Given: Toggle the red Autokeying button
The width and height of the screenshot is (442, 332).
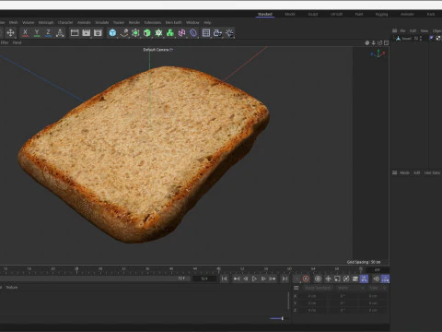Looking at the screenshot, I should pyautogui.click(x=306, y=279).
